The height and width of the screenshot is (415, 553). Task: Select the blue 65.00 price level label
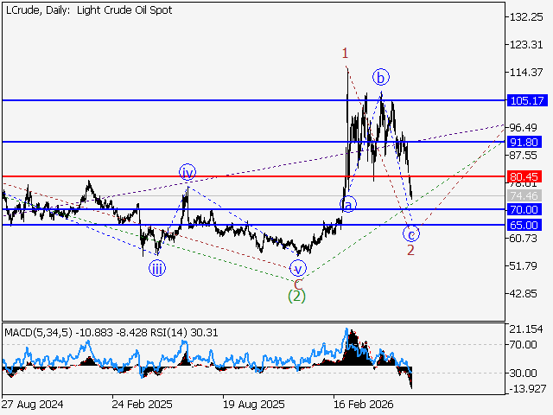(524, 225)
